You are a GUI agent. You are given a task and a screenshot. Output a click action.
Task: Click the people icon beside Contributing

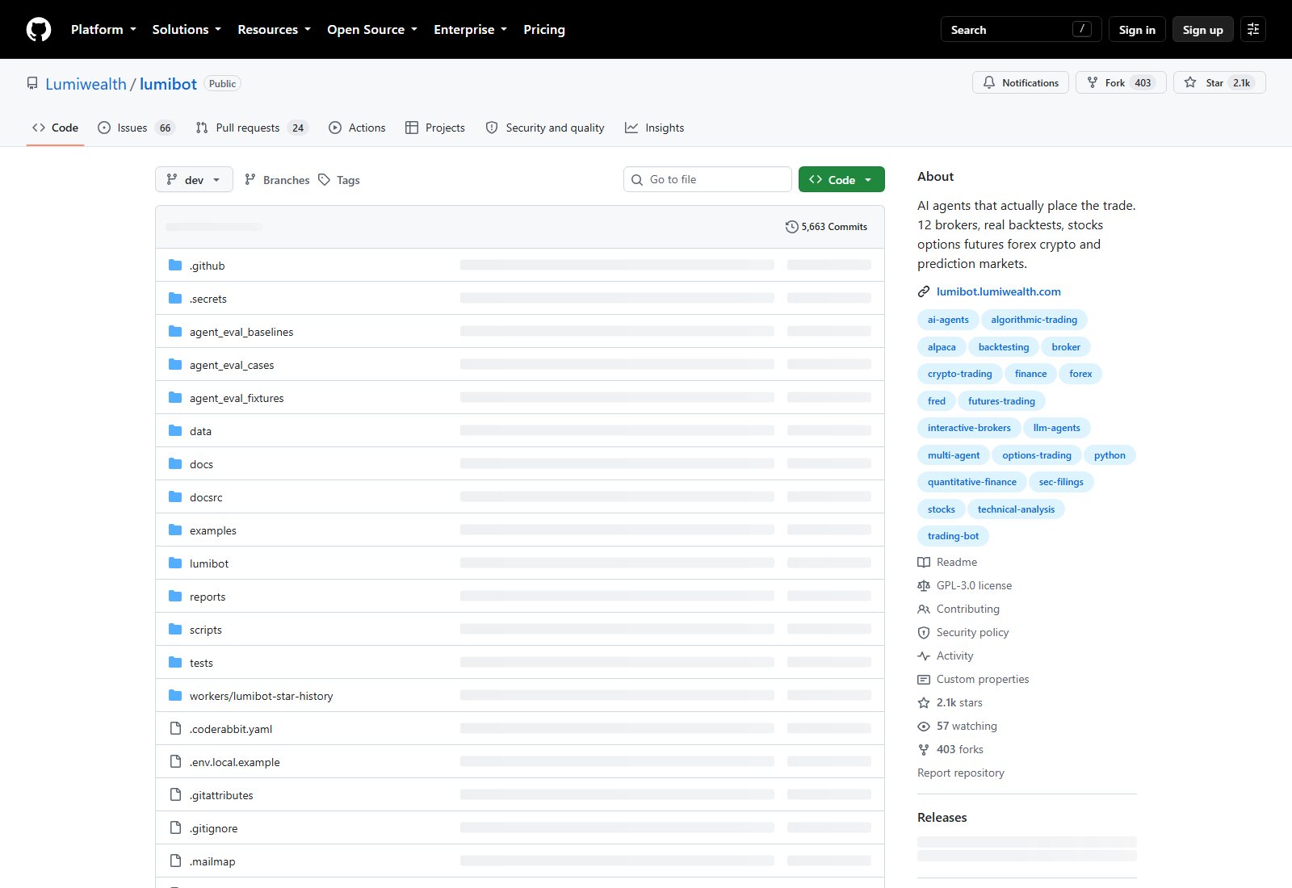924,609
